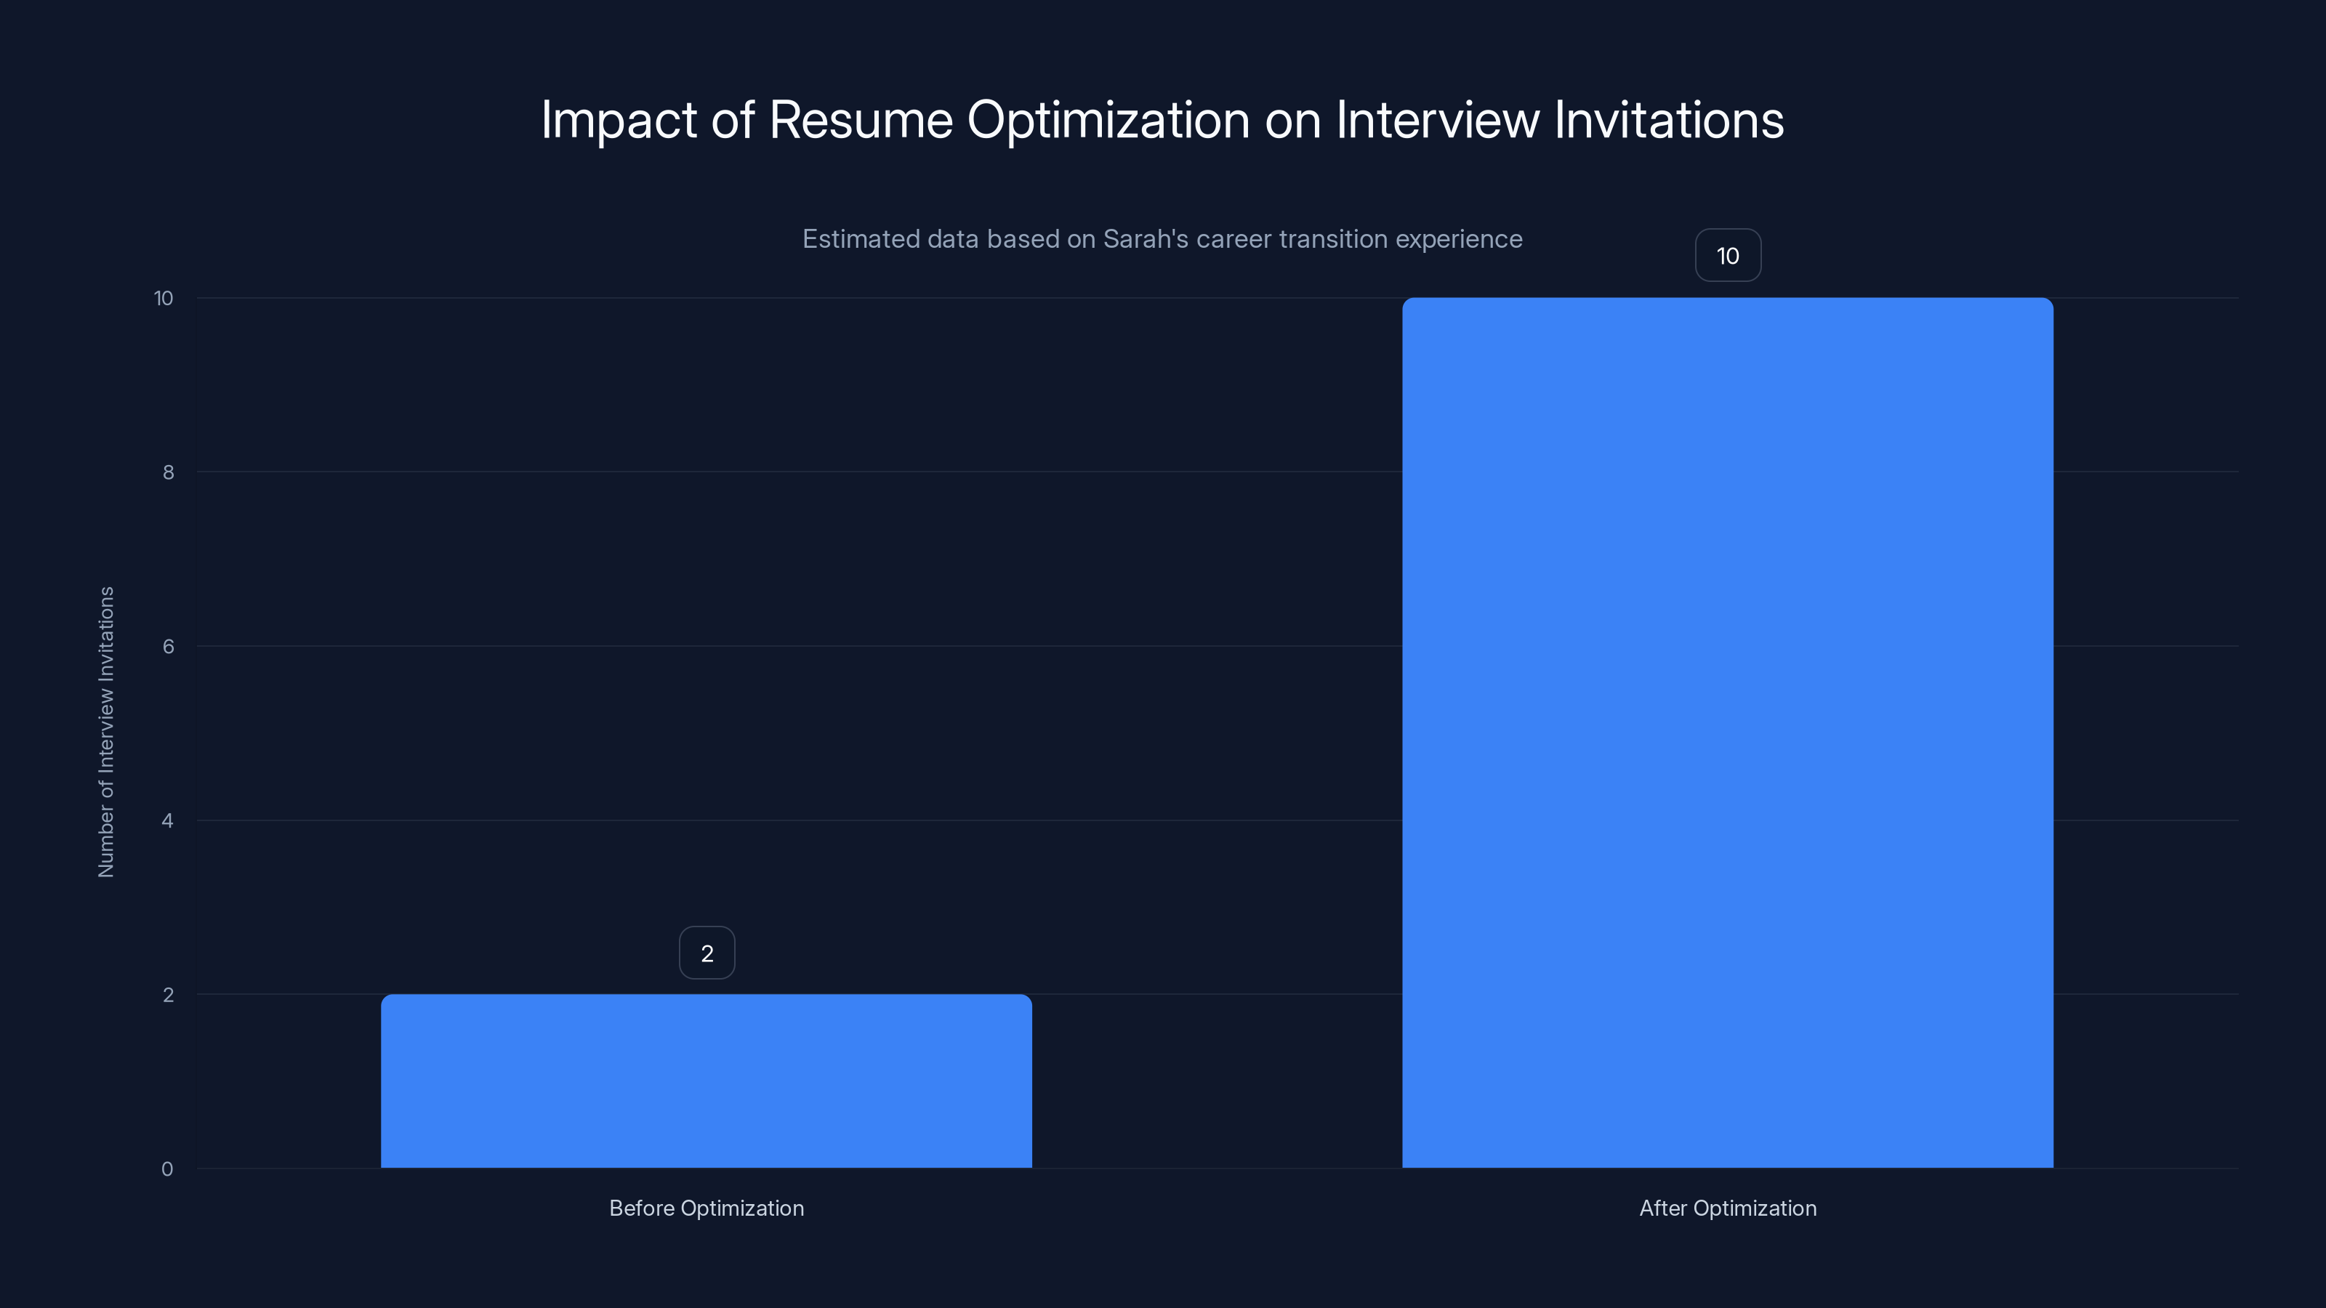2326x1308 pixels.
Task: Click the y-axis tick label '0'
Action: click(x=168, y=1169)
